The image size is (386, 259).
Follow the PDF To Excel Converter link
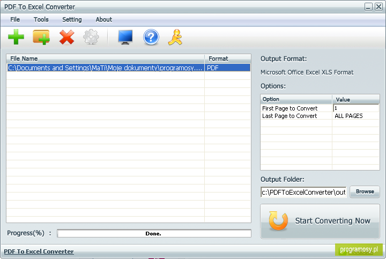coord(39,251)
